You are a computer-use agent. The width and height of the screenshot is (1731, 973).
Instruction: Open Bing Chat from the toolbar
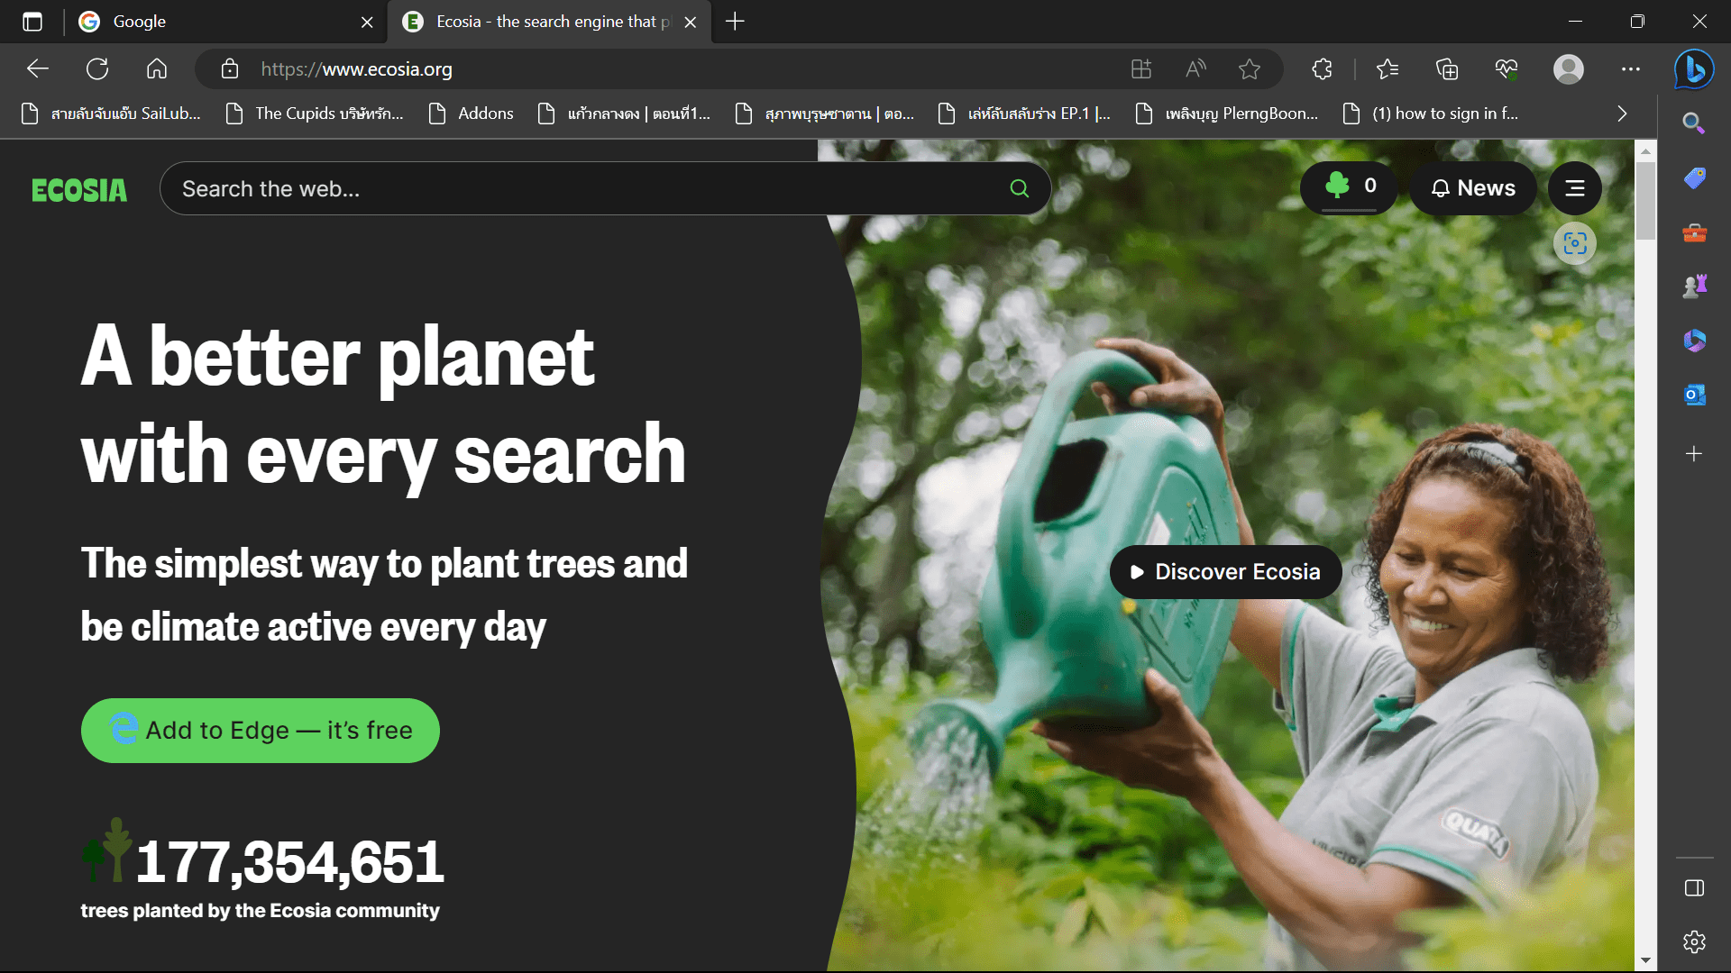point(1694,68)
